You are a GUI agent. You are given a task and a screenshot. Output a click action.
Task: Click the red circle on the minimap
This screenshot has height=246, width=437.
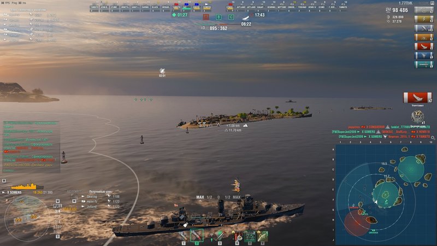357,223
